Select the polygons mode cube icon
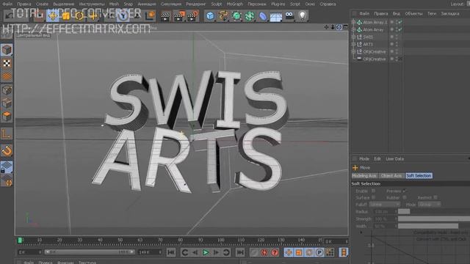The image size is (470, 264). (x=7, y=116)
